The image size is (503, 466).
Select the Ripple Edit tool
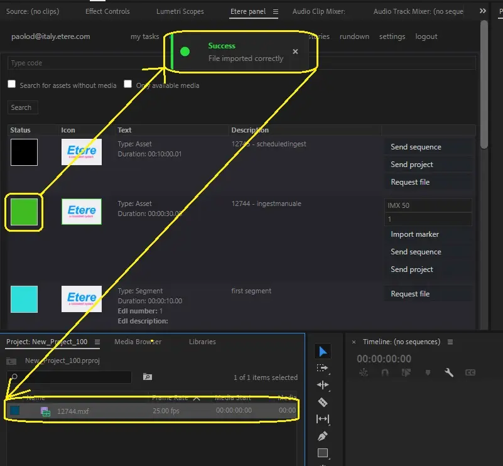click(323, 385)
